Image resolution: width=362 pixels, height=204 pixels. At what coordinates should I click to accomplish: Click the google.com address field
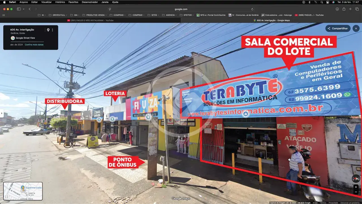pos(181,9)
